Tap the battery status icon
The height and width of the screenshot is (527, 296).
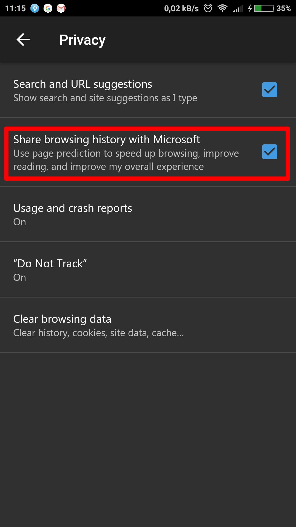point(264,8)
